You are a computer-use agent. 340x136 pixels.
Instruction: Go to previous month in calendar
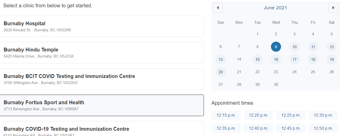pyautogui.click(x=218, y=8)
